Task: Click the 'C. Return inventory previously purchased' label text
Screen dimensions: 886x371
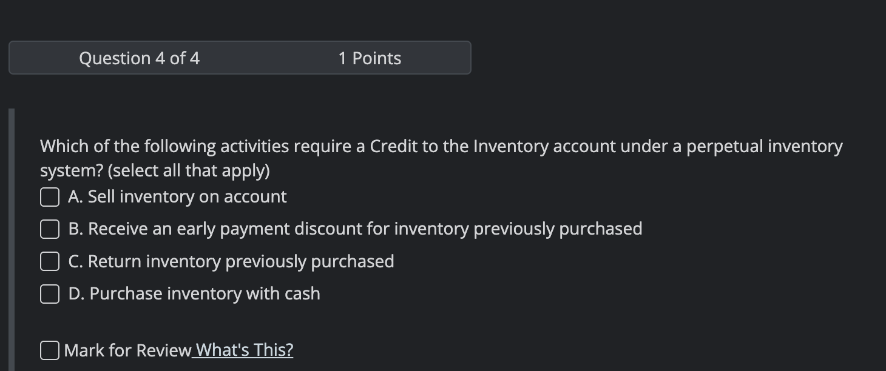Action: tap(231, 261)
